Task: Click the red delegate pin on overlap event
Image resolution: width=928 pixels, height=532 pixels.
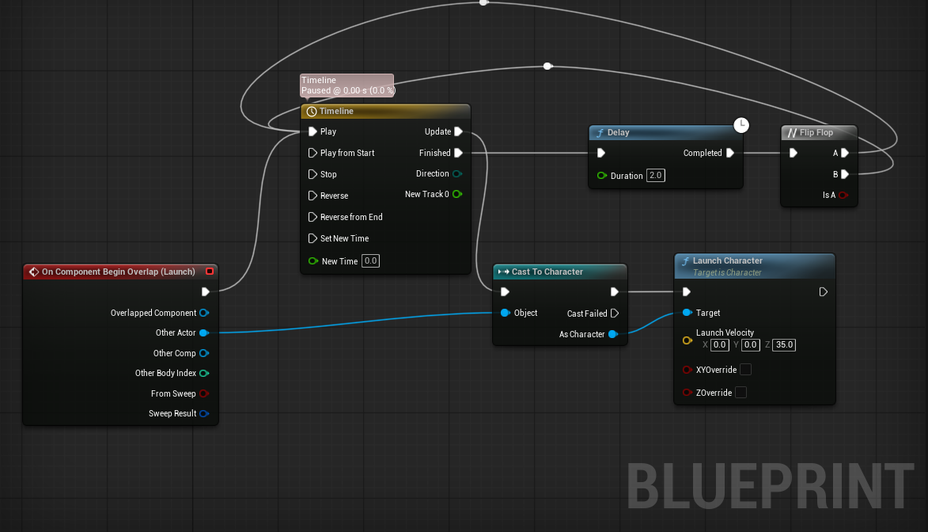Action: [210, 272]
